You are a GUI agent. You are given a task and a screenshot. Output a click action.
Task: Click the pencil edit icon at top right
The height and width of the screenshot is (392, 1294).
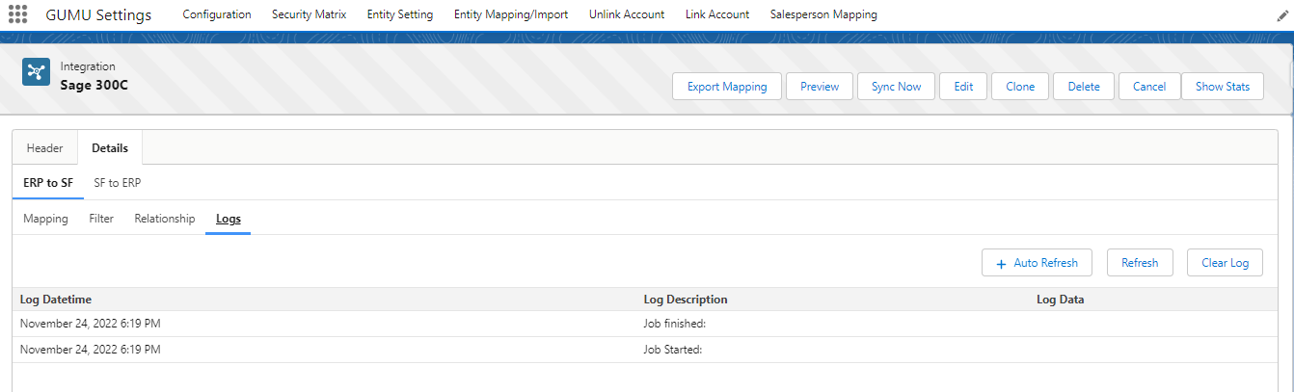[x=1281, y=15]
